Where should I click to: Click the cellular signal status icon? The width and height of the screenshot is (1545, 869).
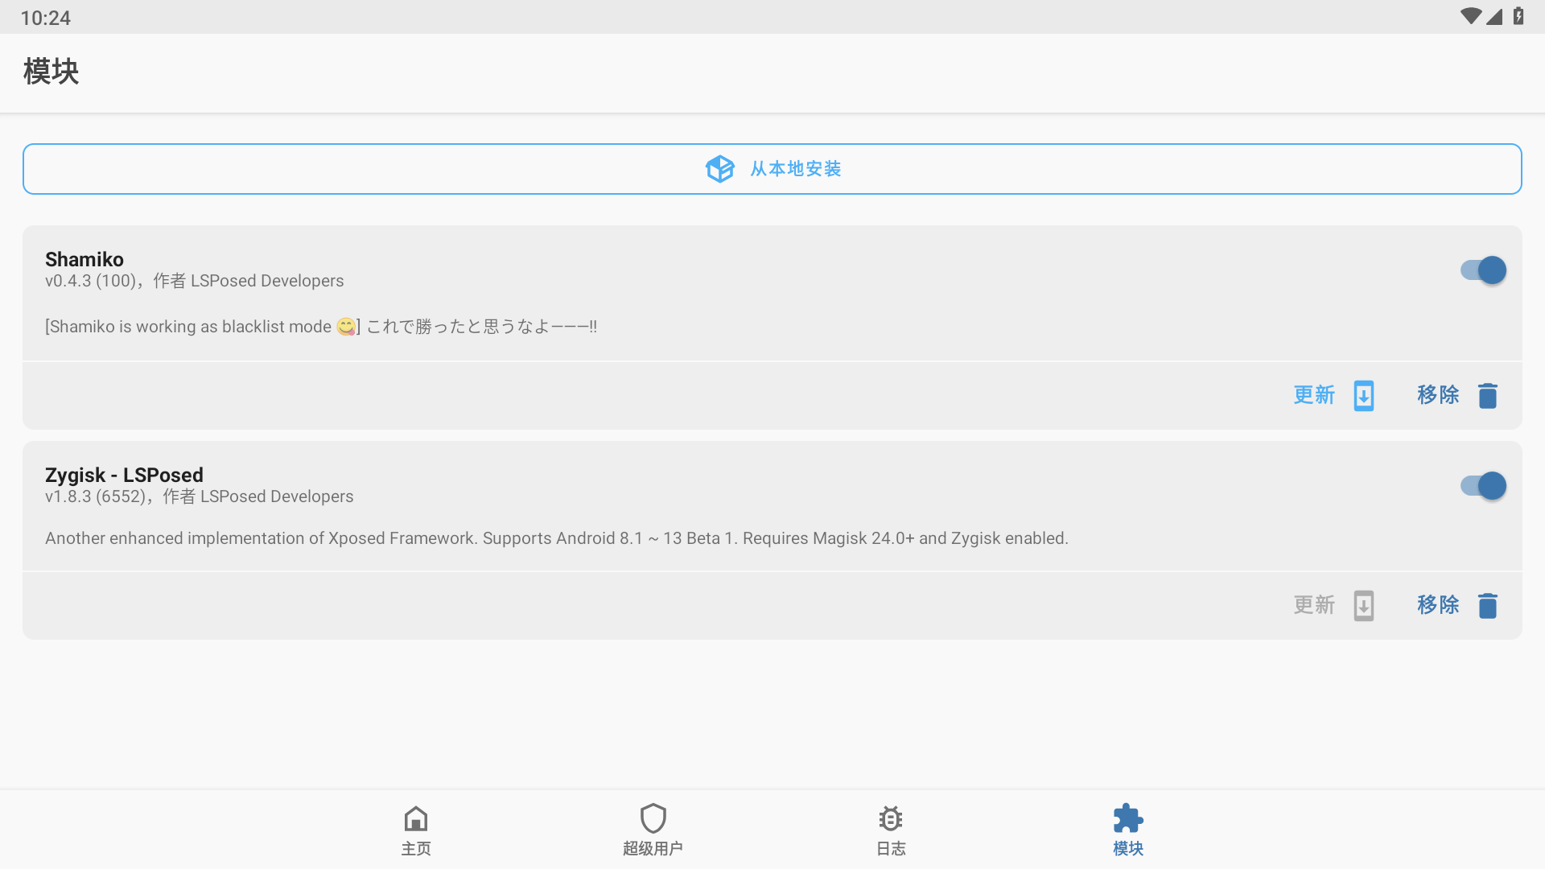(x=1494, y=16)
